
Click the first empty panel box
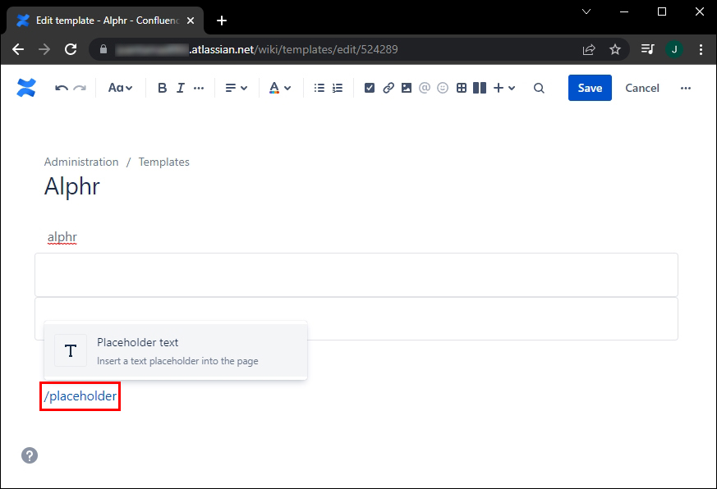[x=356, y=275]
